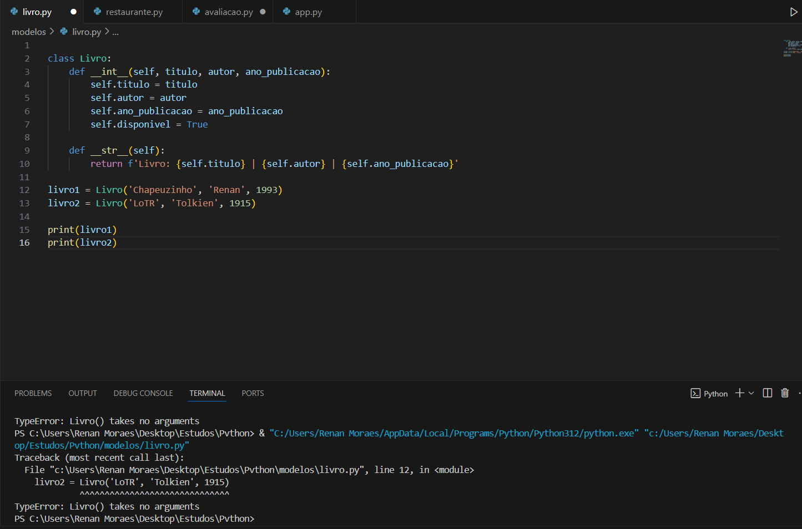Click the 'return' keyword on line 10
802x529 pixels.
coord(107,164)
